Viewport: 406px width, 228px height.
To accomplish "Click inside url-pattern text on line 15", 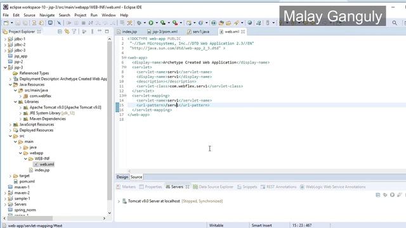I will [172, 105].
